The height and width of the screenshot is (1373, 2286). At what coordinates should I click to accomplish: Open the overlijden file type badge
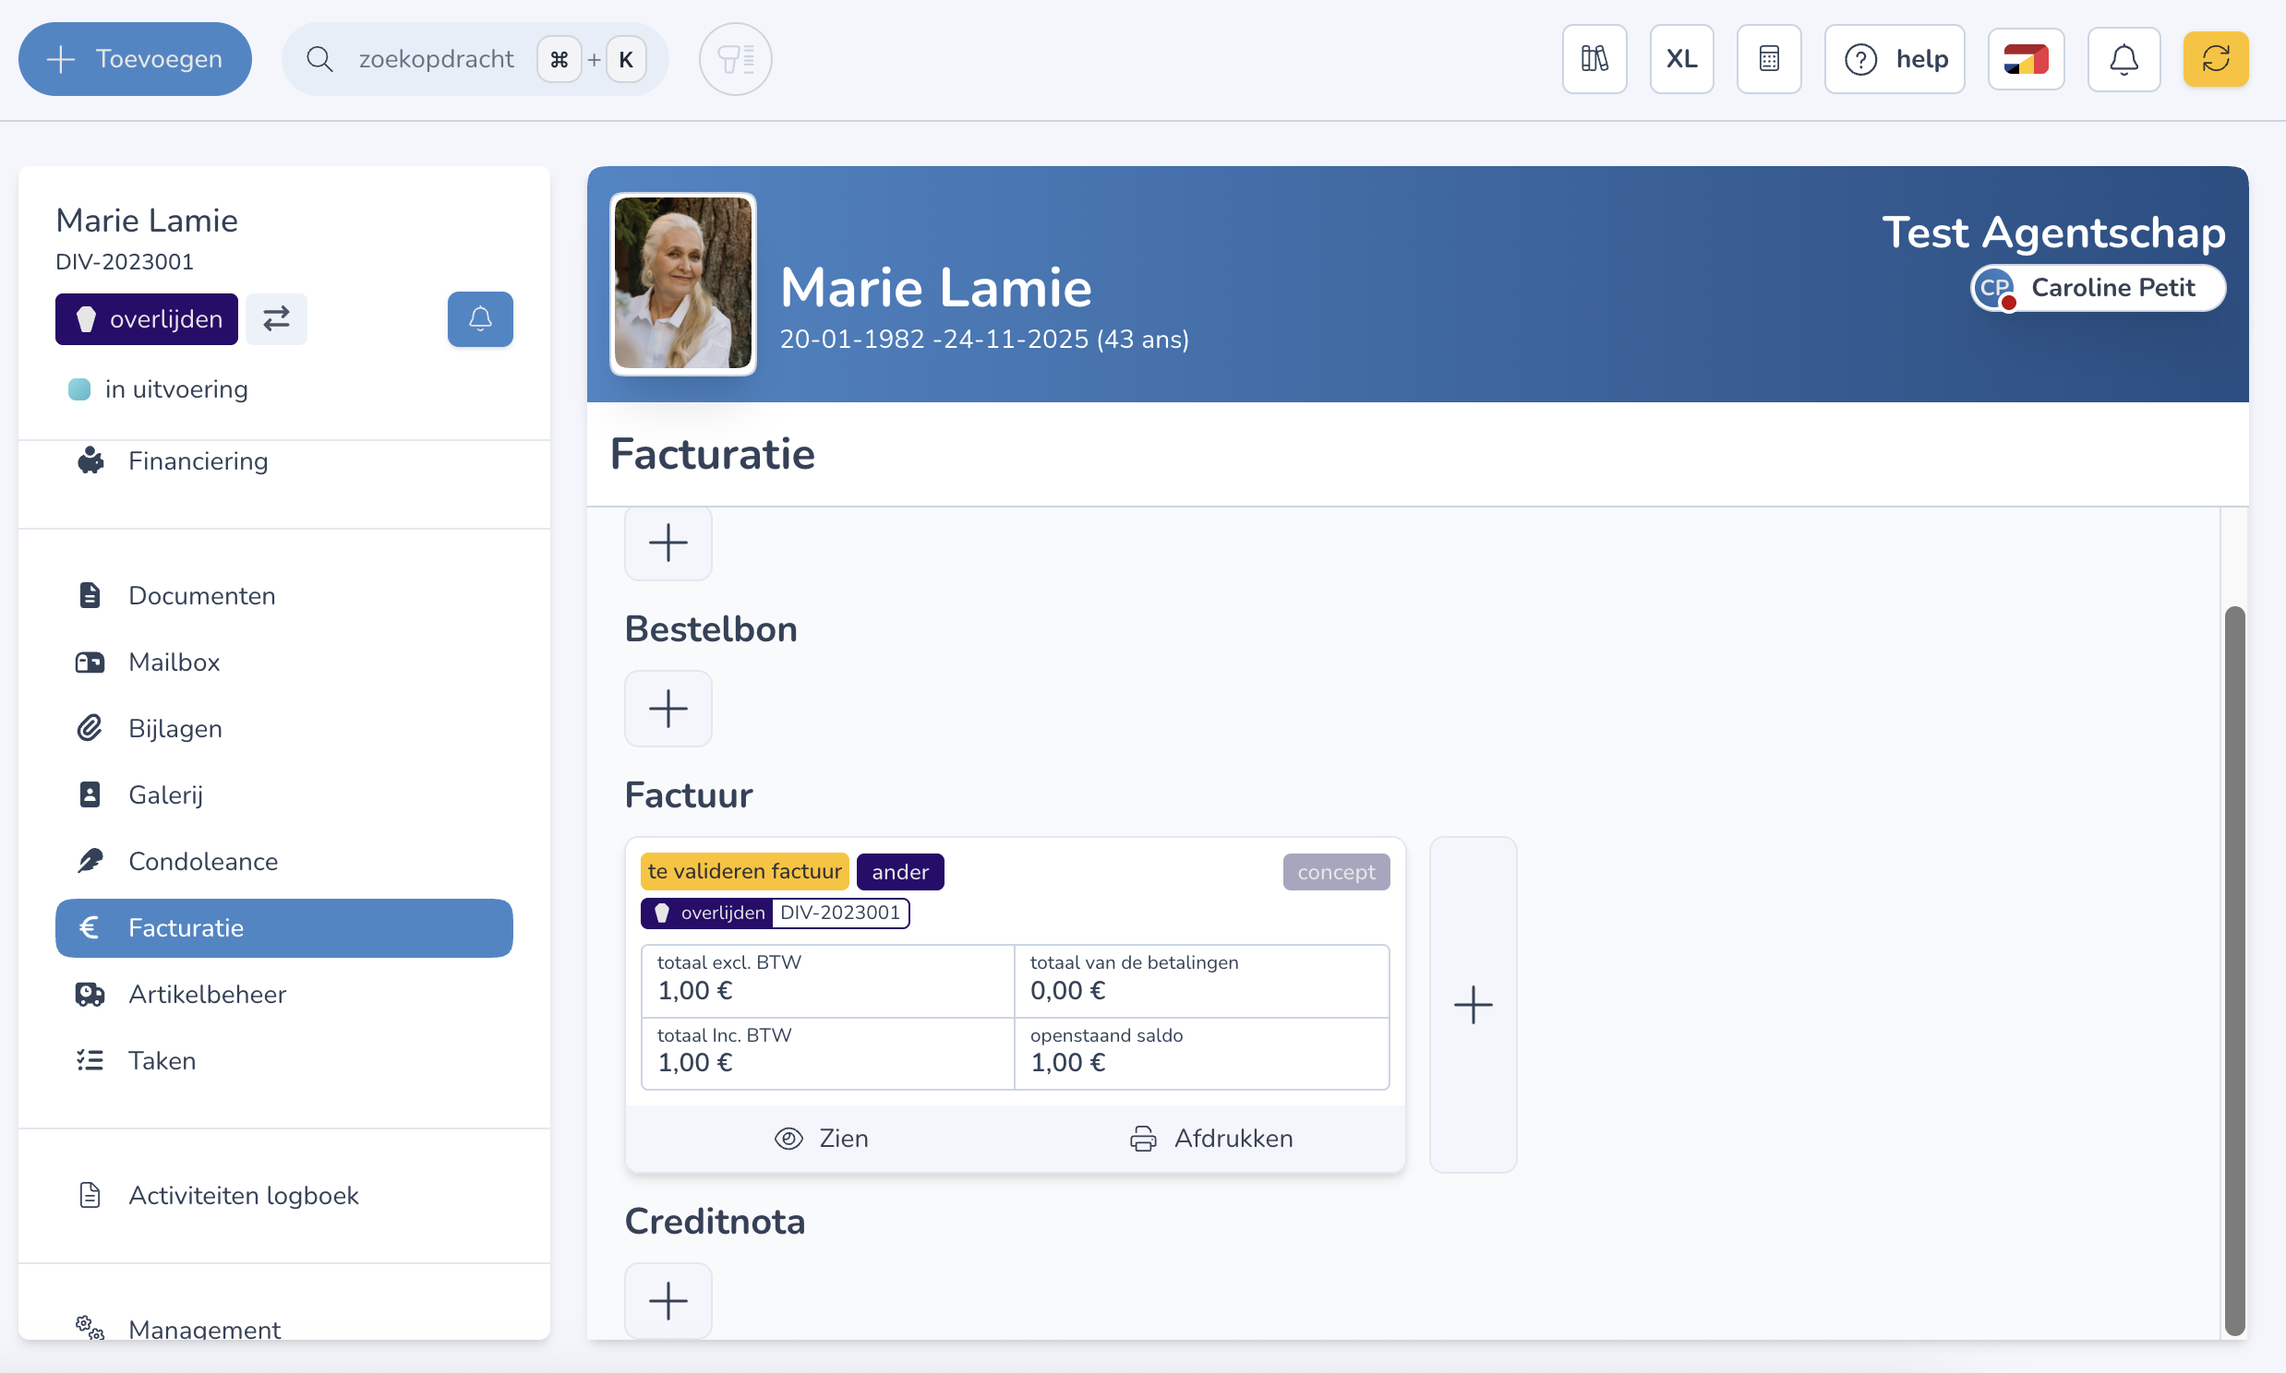coord(146,319)
